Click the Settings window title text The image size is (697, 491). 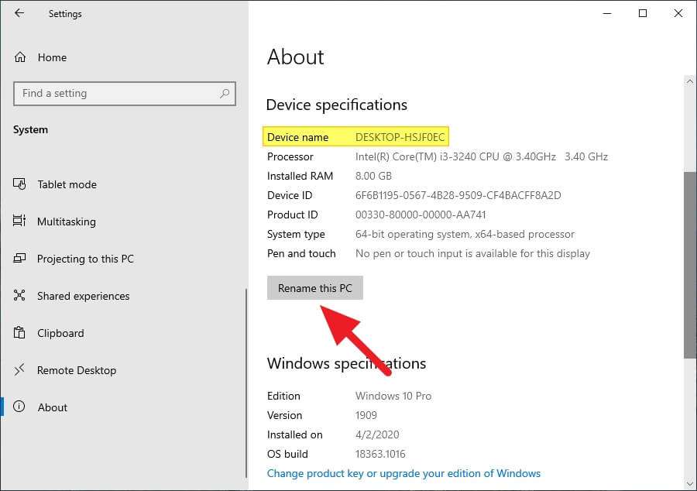65,14
